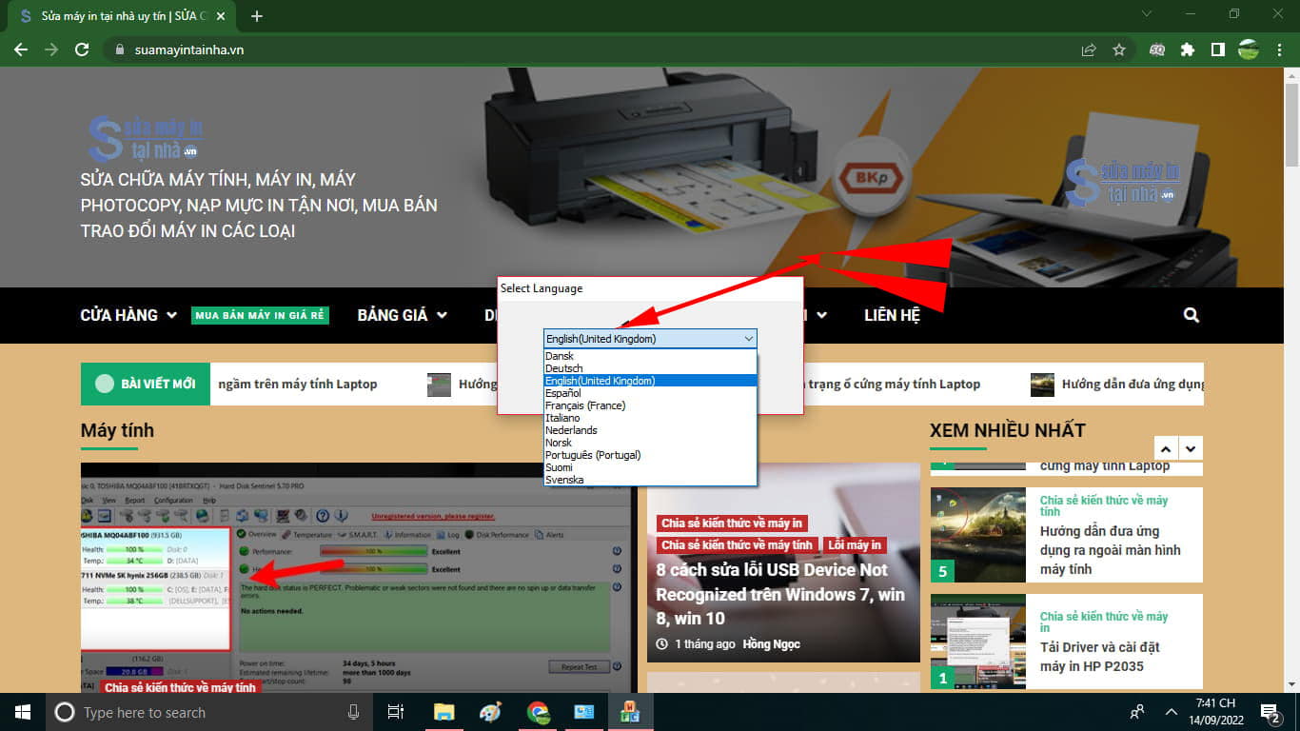
Task: Click the MUA BÁN MÁY IN GIÁ RẺ badge
Action: point(260,315)
